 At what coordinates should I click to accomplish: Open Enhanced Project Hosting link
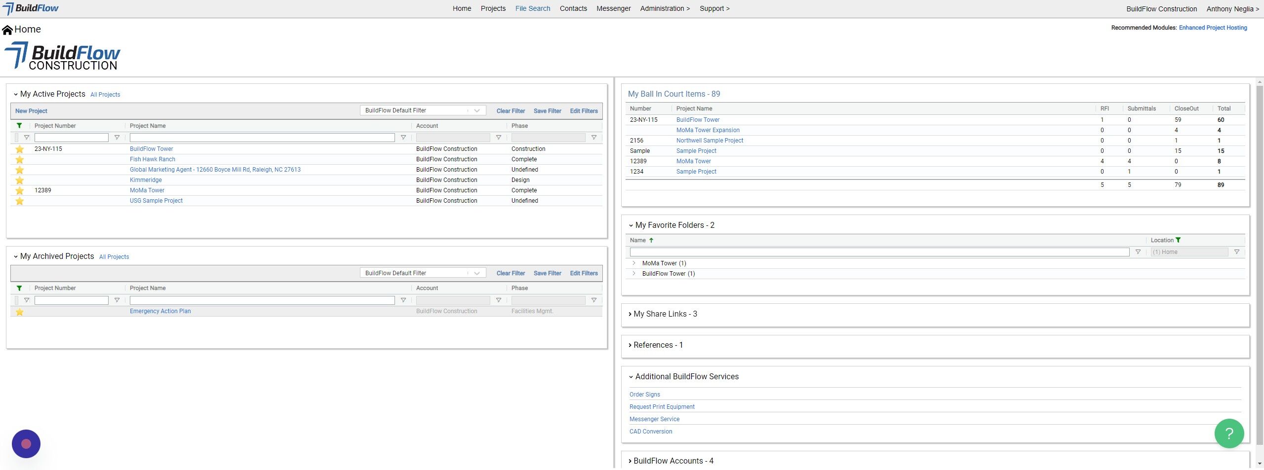[1213, 28]
